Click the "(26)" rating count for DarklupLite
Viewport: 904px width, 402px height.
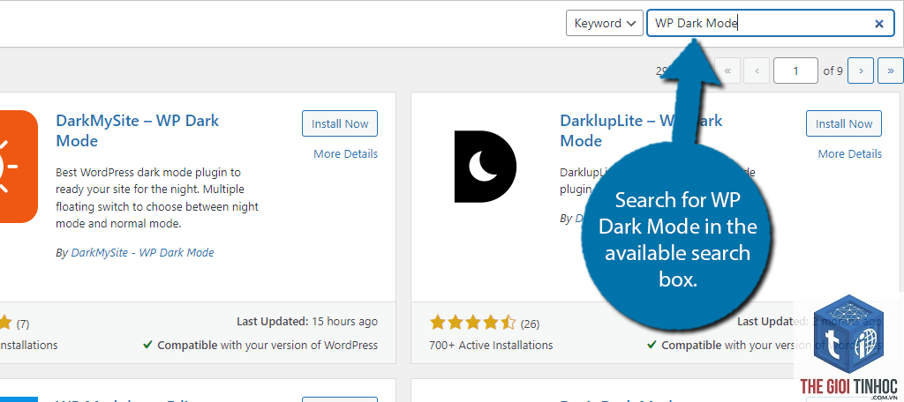click(530, 324)
